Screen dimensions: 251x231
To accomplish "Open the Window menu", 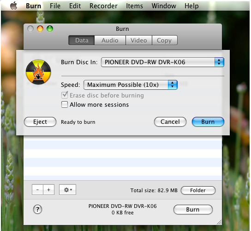I will (x=164, y=6).
